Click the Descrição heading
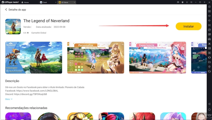The image size is (212, 120). click(x=12, y=81)
